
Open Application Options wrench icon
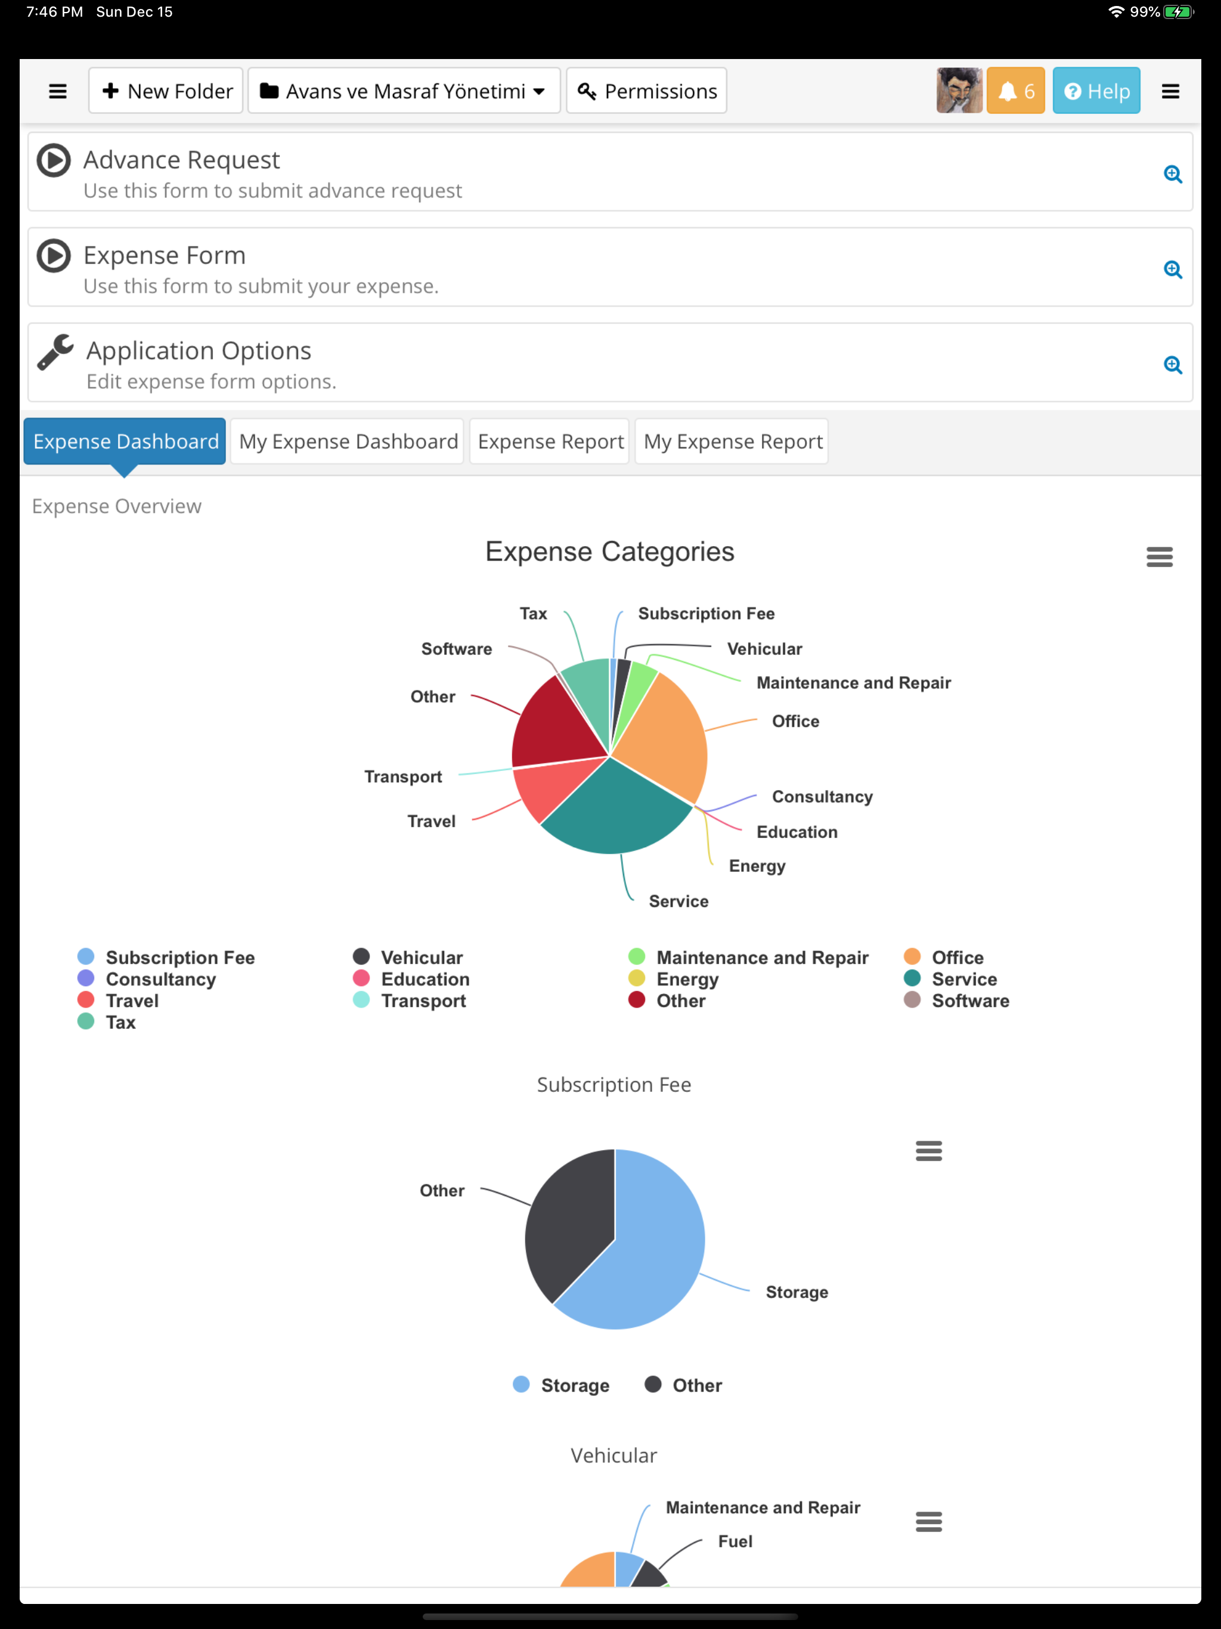pyautogui.click(x=55, y=352)
